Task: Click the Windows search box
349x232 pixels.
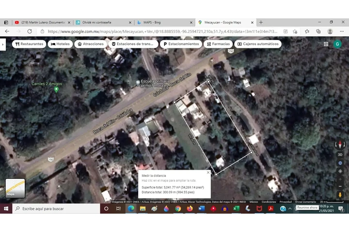Action: click(56, 209)
